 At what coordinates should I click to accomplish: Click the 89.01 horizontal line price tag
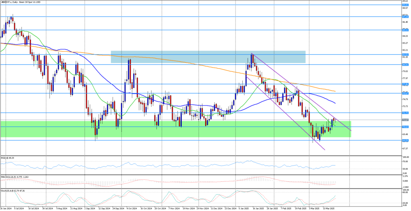[405, 5]
